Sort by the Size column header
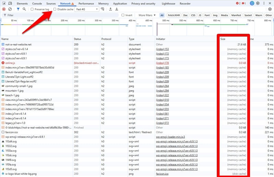Screen dimensions: 274x177 [x=233, y=39]
